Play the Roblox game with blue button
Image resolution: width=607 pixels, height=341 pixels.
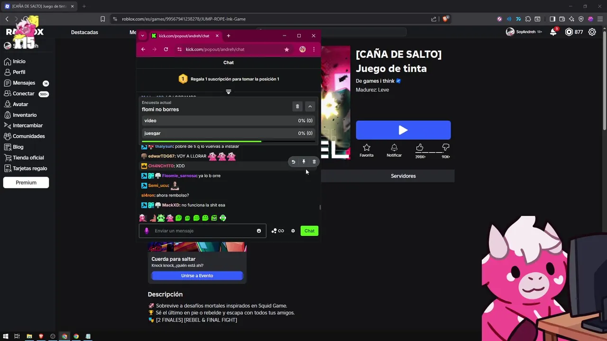point(403,130)
